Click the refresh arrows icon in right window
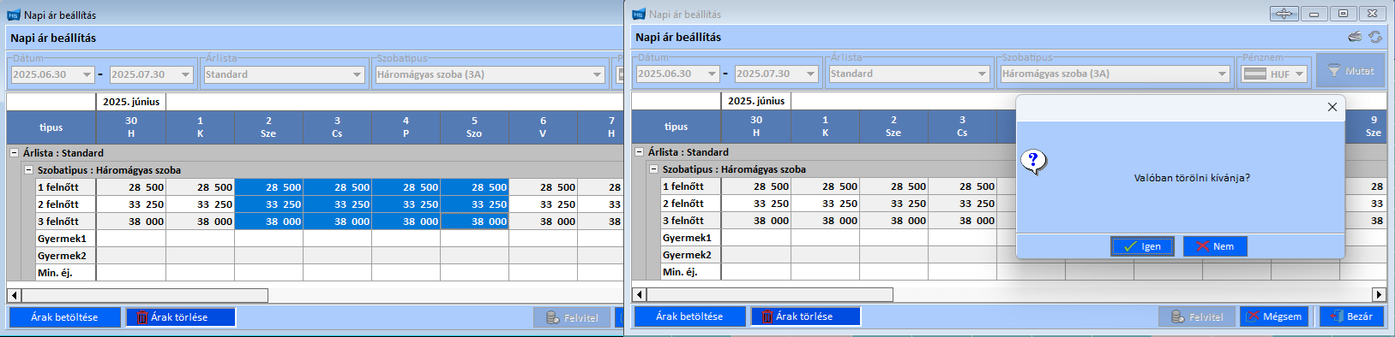The height and width of the screenshot is (337, 1395). coord(1375,37)
